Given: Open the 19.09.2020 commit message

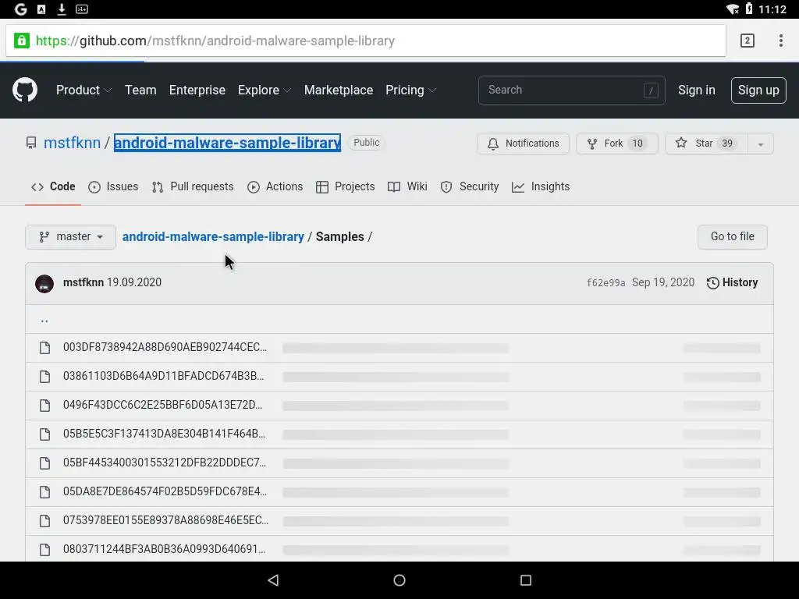Looking at the screenshot, I should 134,282.
